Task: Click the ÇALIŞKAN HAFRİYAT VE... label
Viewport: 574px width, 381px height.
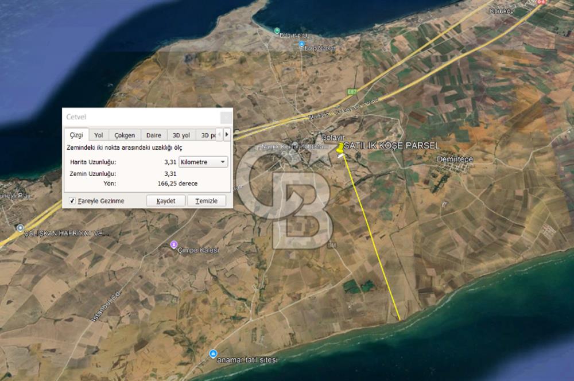Action: (66, 233)
